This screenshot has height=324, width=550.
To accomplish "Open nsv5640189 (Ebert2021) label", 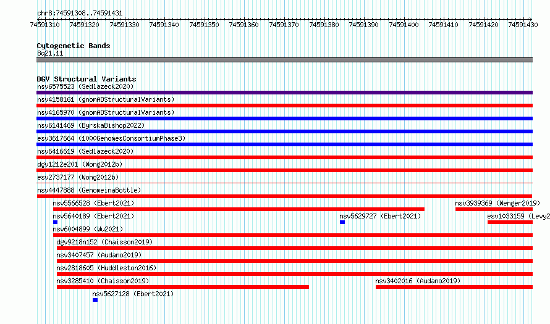I will point(93,216).
